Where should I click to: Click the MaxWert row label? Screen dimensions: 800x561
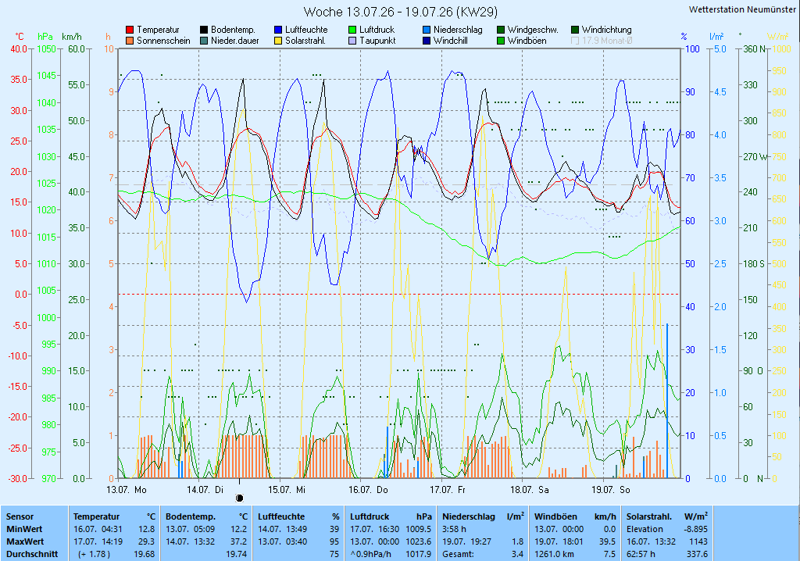pos(26,541)
